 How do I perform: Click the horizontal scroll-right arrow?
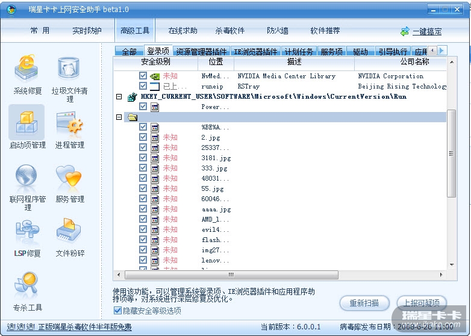pos(441,275)
